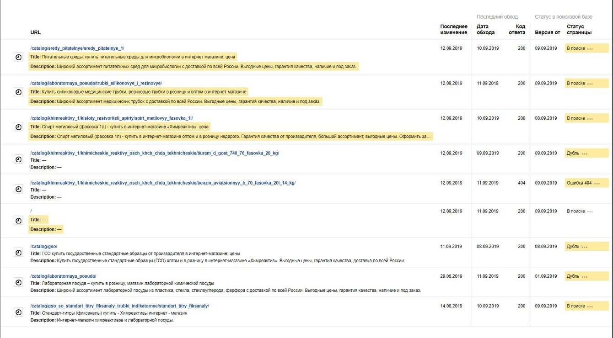
Task: Open three-dot menu for tiuram Дубль status
Action: pyautogui.click(x=585, y=154)
